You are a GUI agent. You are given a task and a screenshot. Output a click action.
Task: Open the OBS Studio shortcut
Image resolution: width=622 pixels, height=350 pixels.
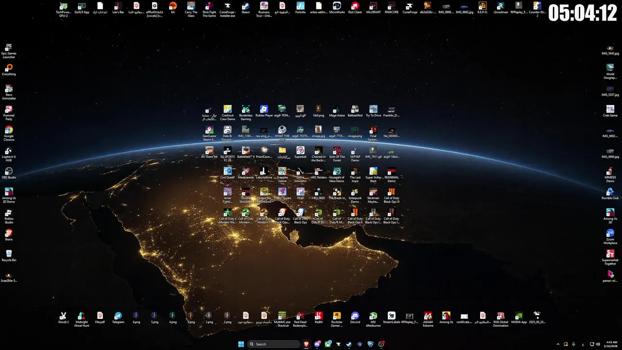pyautogui.click(x=9, y=174)
